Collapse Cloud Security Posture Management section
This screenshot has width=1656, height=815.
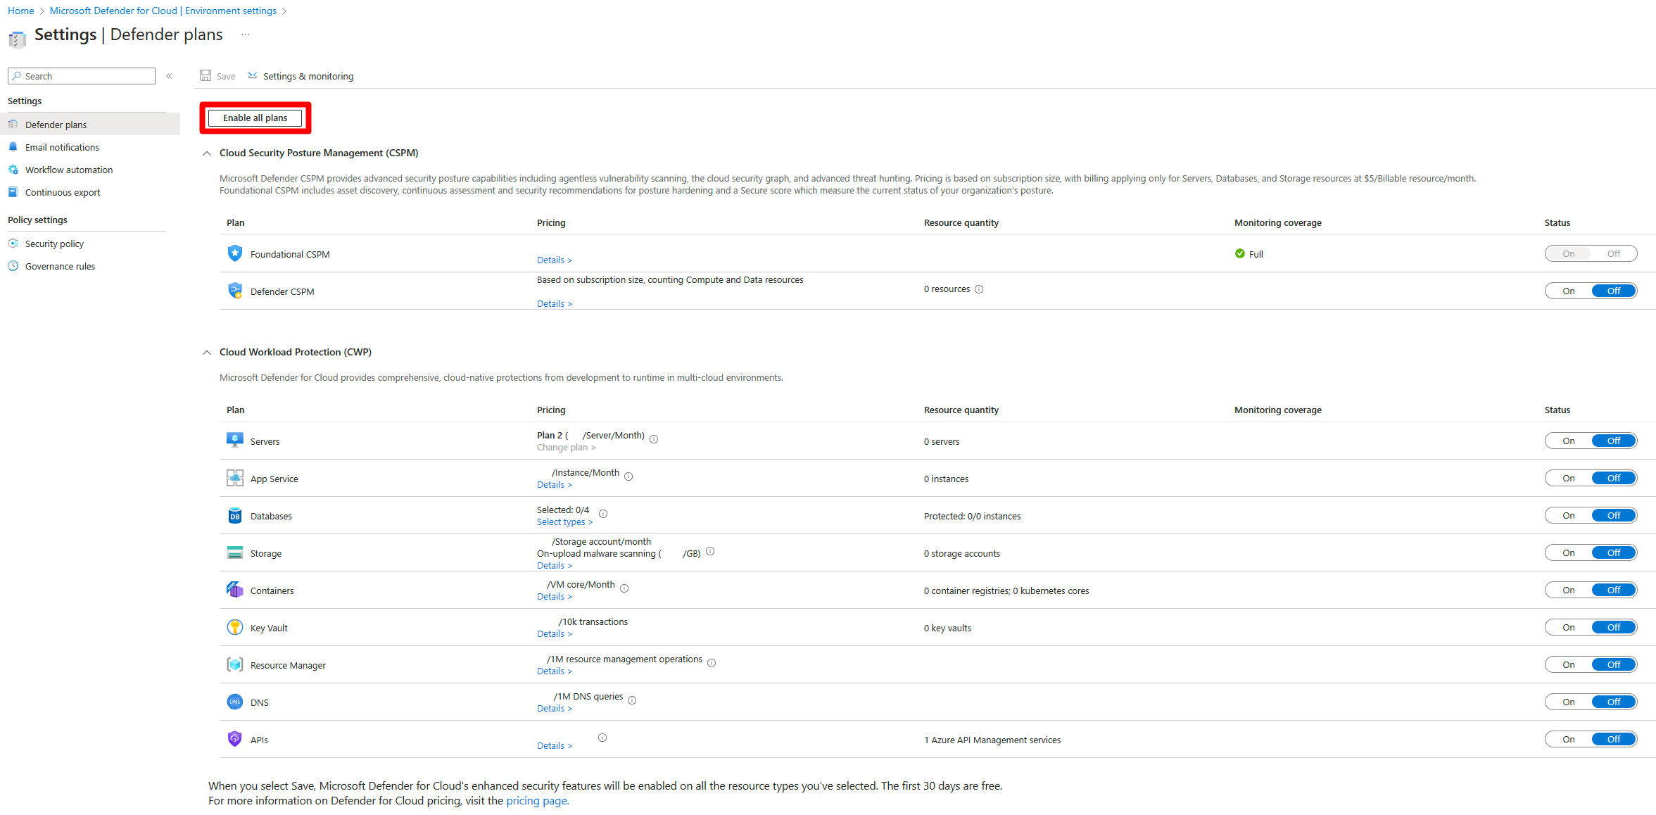point(207,153)
